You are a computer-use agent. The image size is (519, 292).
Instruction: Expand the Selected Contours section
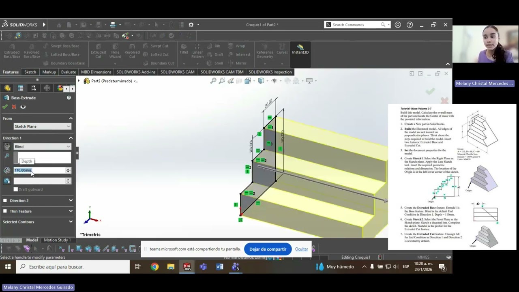pyautogui.click(x=71, y=222)
